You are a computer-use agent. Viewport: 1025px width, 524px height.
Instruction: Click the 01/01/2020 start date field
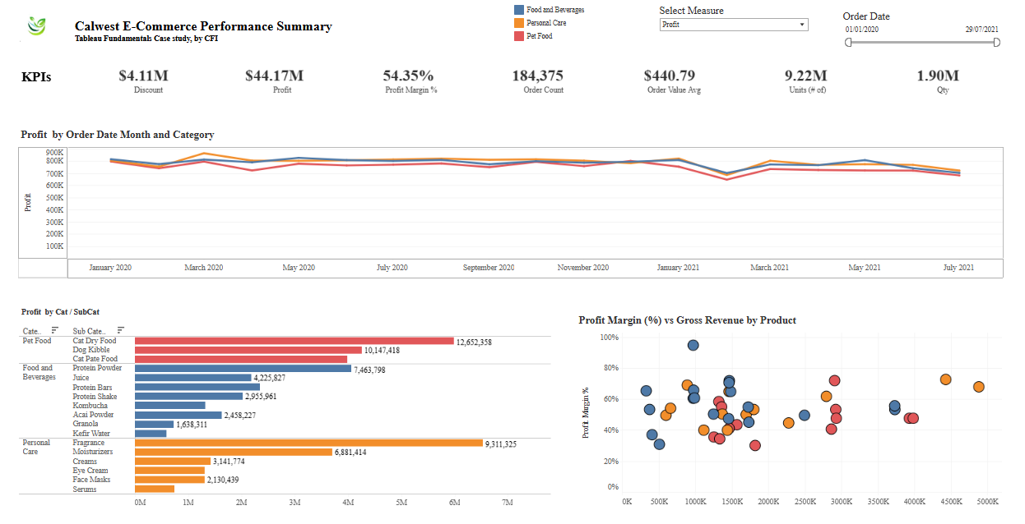point(861,30)
